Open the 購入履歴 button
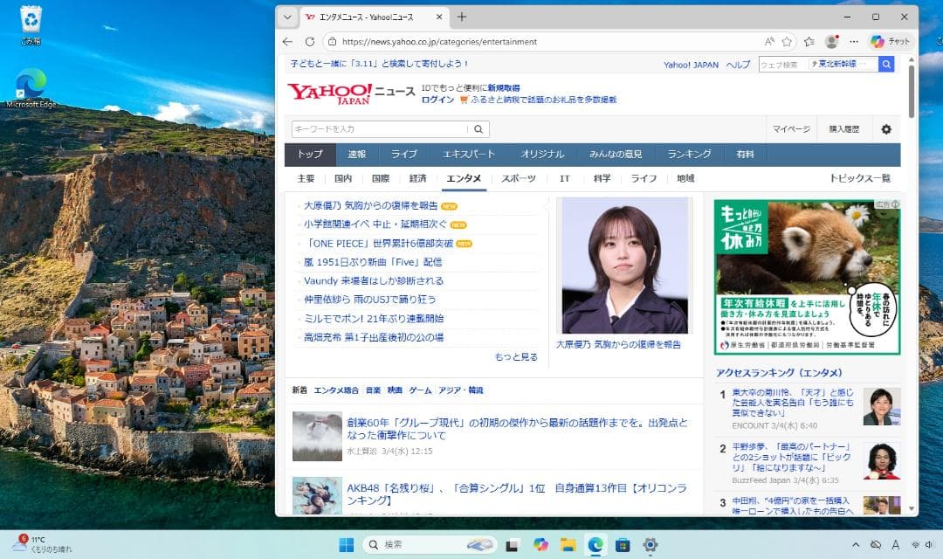 pos(843,129)
